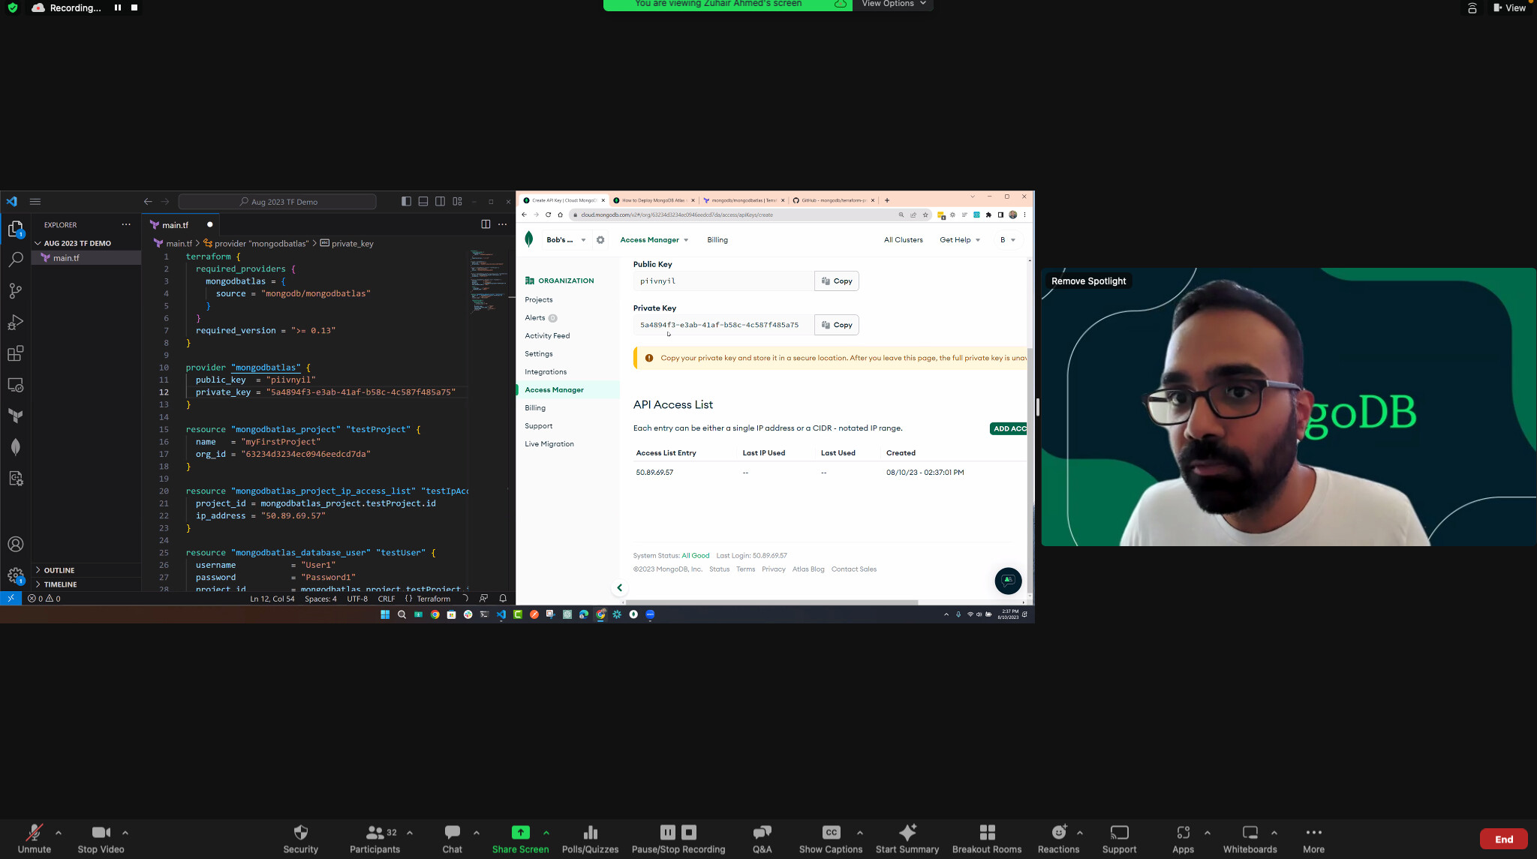This screenshot has width=1537, height=859.
Task: Open the Whiteboards tool
Action: click(1250, 837)
